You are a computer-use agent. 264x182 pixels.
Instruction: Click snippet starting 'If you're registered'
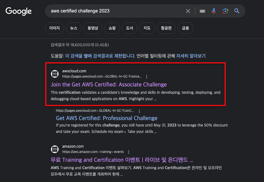(x=142, y=128)
